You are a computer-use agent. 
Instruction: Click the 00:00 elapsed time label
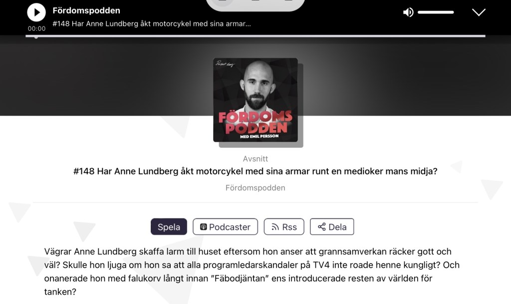click(36, 28)
